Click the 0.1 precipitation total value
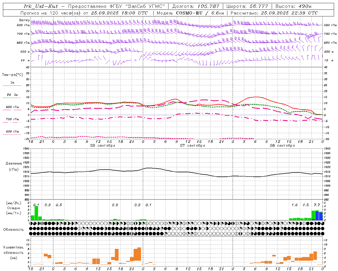Viewport: 338px width, 271px height. [x=148, y=205]
